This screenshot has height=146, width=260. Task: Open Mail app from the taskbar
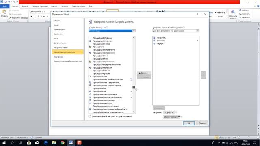(37, 142)
